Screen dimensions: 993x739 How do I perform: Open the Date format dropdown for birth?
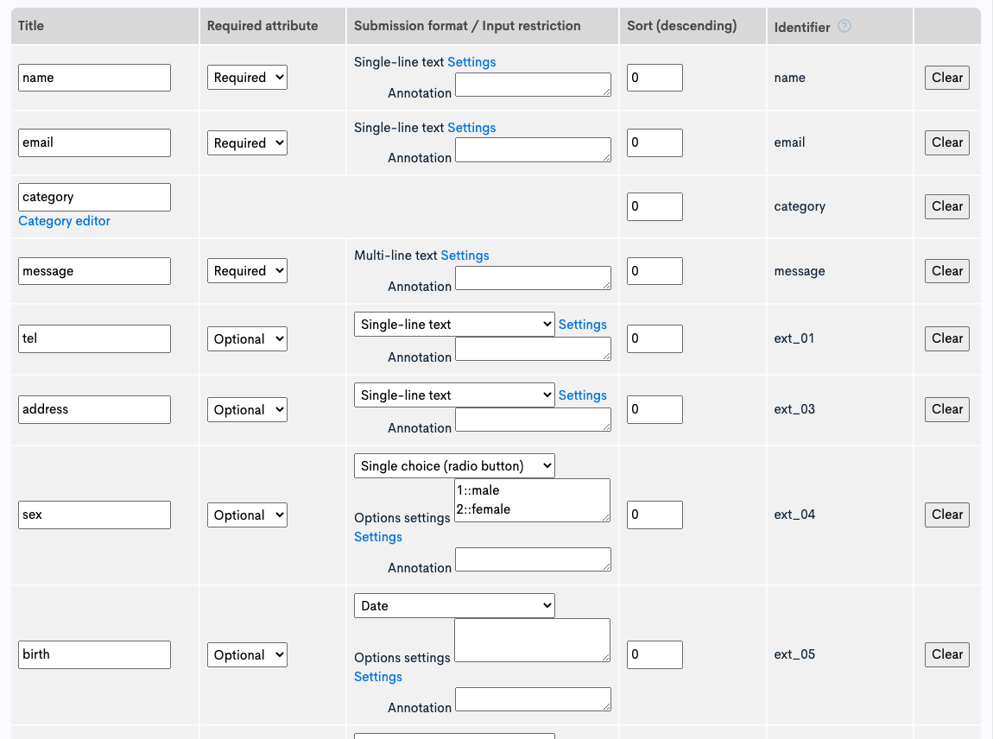coord(453,605)
